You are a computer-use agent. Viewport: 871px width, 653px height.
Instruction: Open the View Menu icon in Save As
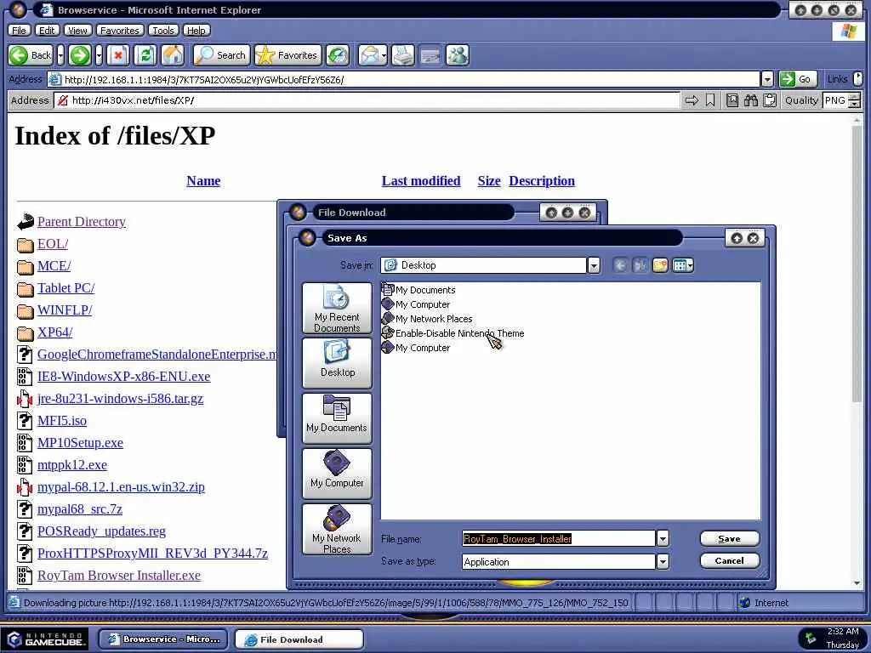(x=683, y=265)
